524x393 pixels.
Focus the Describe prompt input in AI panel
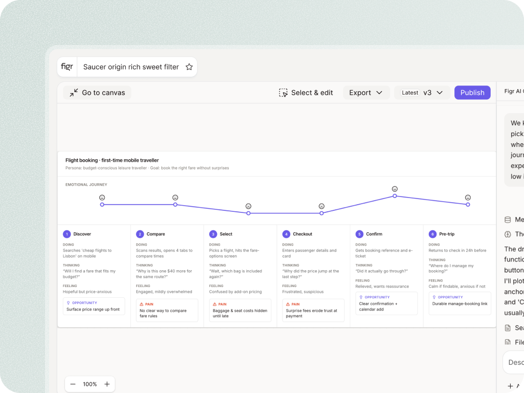(514, 362)
